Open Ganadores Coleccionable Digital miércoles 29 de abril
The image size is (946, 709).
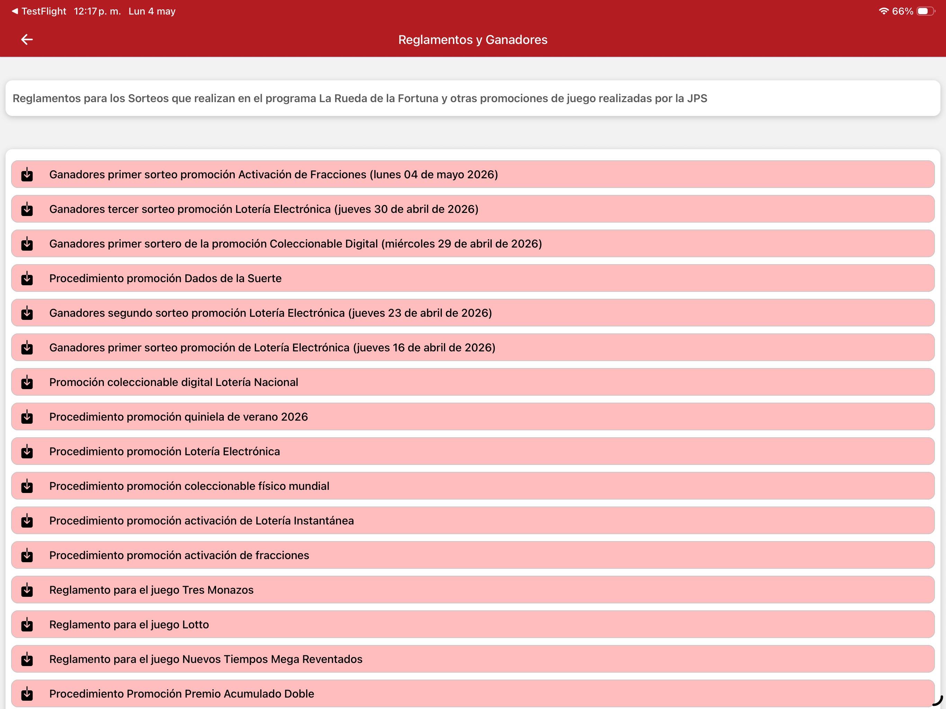point(473,244)
